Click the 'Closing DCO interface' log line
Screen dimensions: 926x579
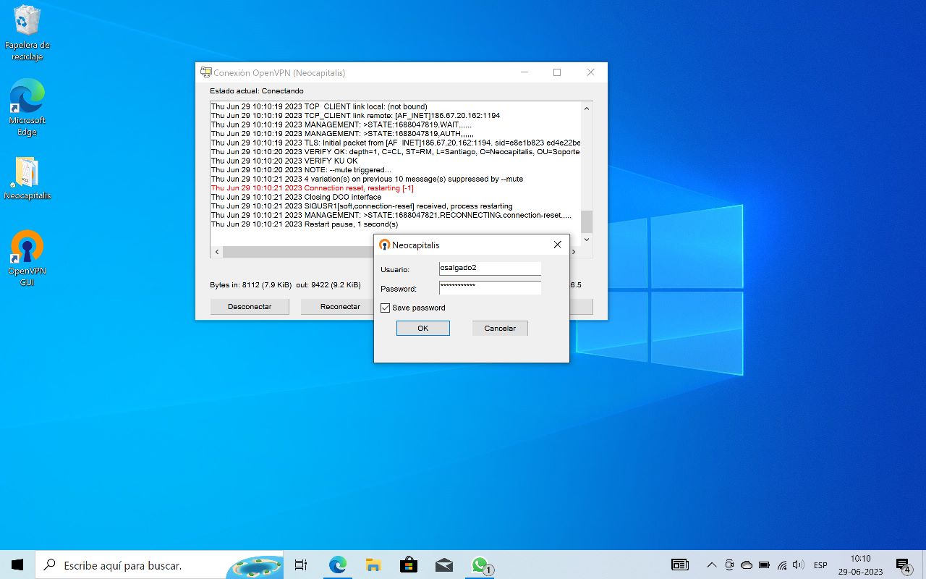(x=296, y=197)
